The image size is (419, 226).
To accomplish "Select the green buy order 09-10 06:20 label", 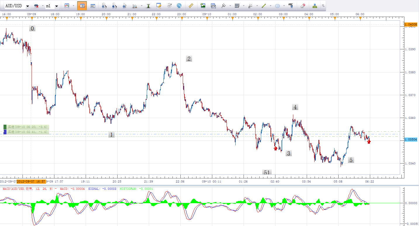I will pos(26,127).
